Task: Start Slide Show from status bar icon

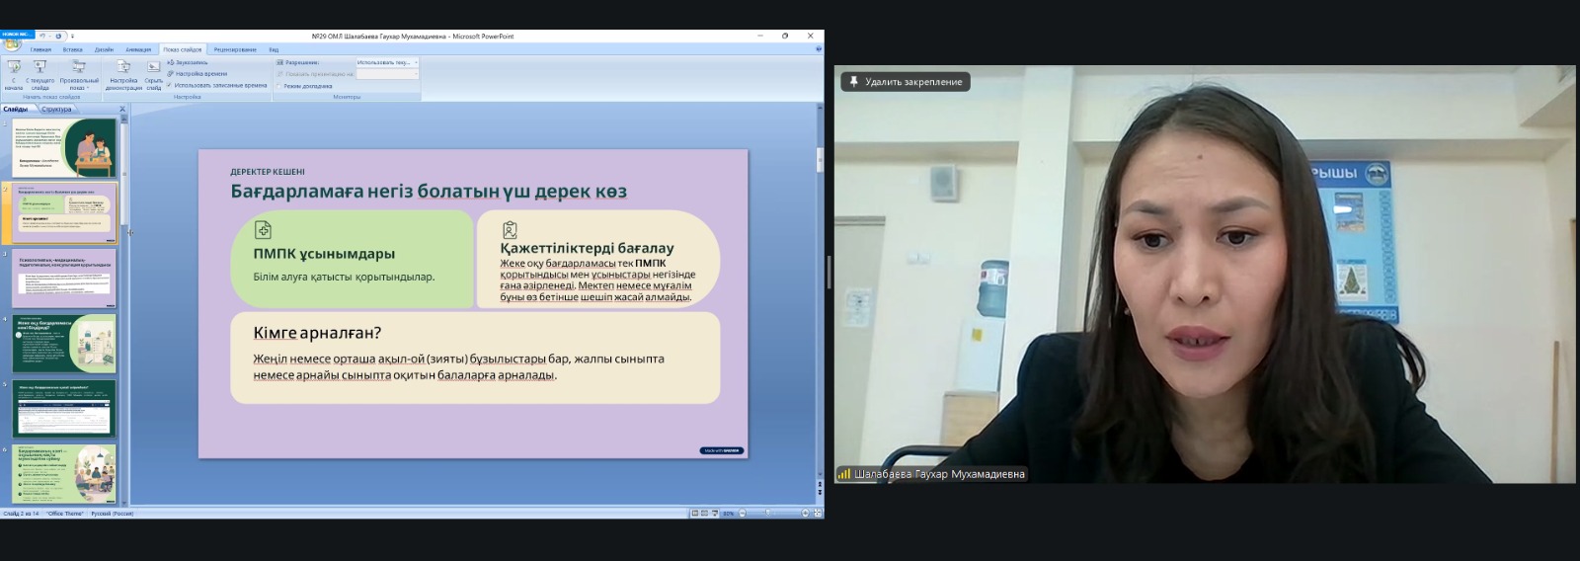Action: pos(715,513)
